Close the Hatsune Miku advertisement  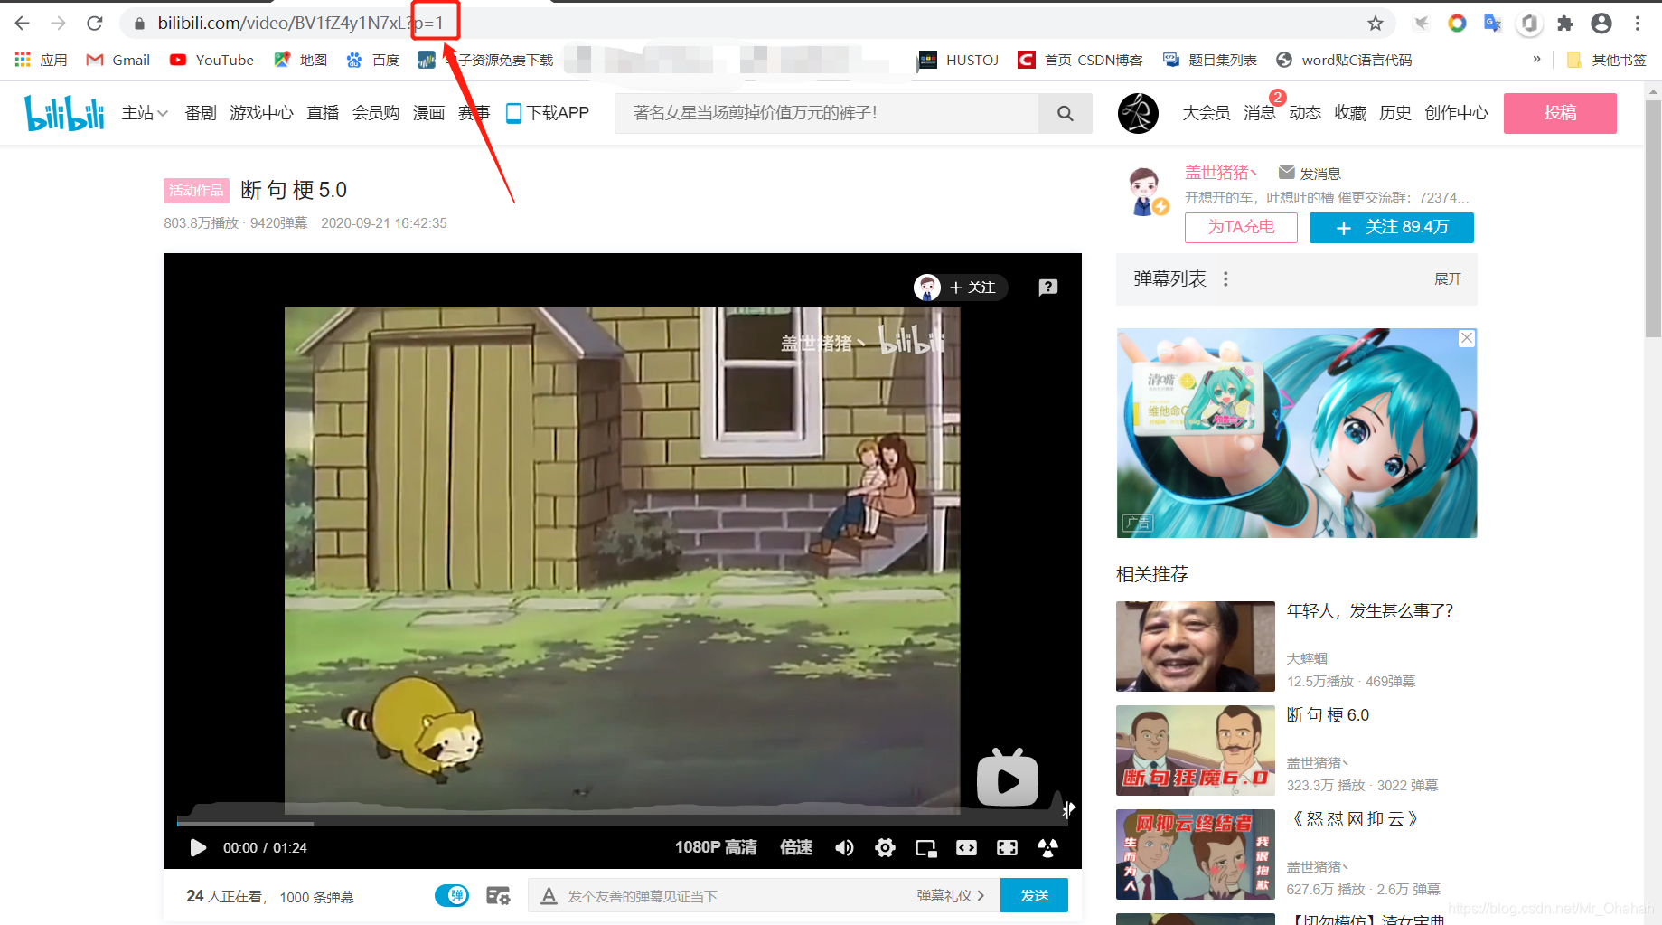pos(1467,338)
